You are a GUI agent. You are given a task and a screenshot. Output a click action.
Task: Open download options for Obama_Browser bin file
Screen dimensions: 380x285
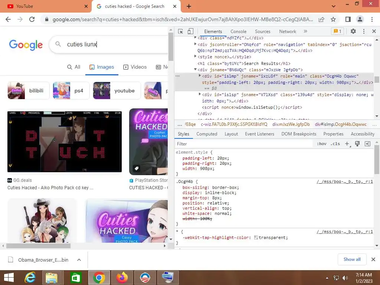(x=79, y=260)
